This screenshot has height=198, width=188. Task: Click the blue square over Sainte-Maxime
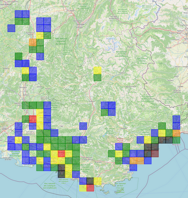pyautogui.click(x=133, y=167)
